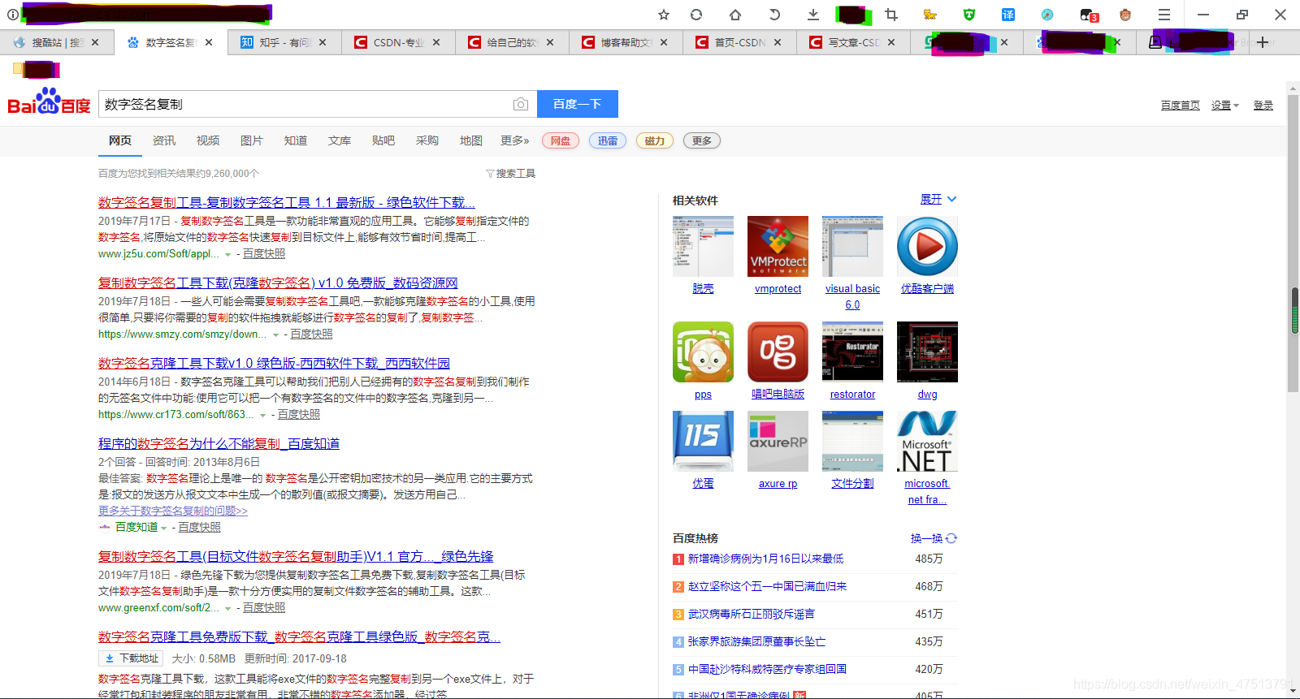Select the 贴吧 search category
This screenshot has height=699, width=1300.
pos(383,140)
